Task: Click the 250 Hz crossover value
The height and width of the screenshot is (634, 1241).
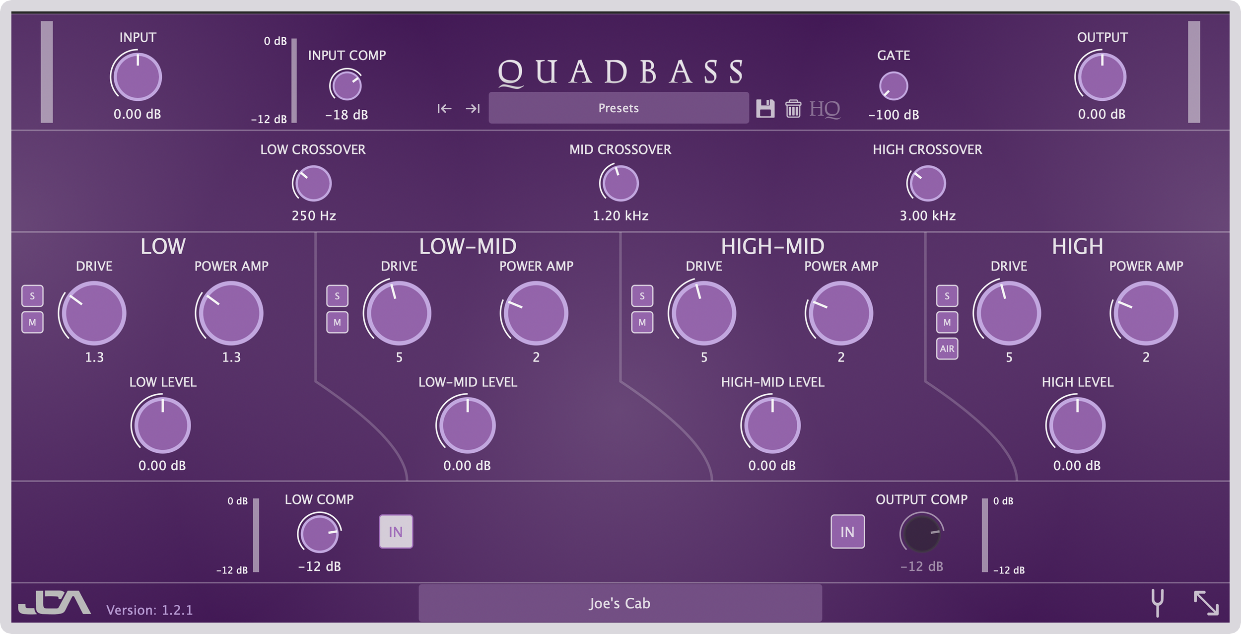Action: (314, 216)
